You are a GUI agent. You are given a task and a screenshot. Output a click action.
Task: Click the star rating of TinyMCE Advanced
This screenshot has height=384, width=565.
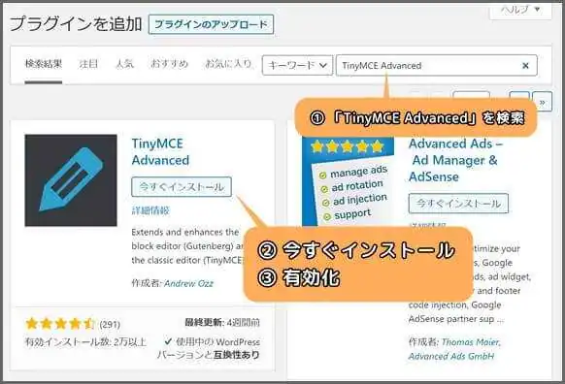coord(59,324)
